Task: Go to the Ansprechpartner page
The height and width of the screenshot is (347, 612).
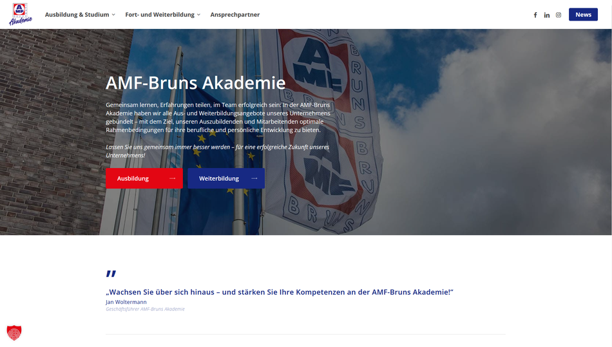Action: pos(235,14)
